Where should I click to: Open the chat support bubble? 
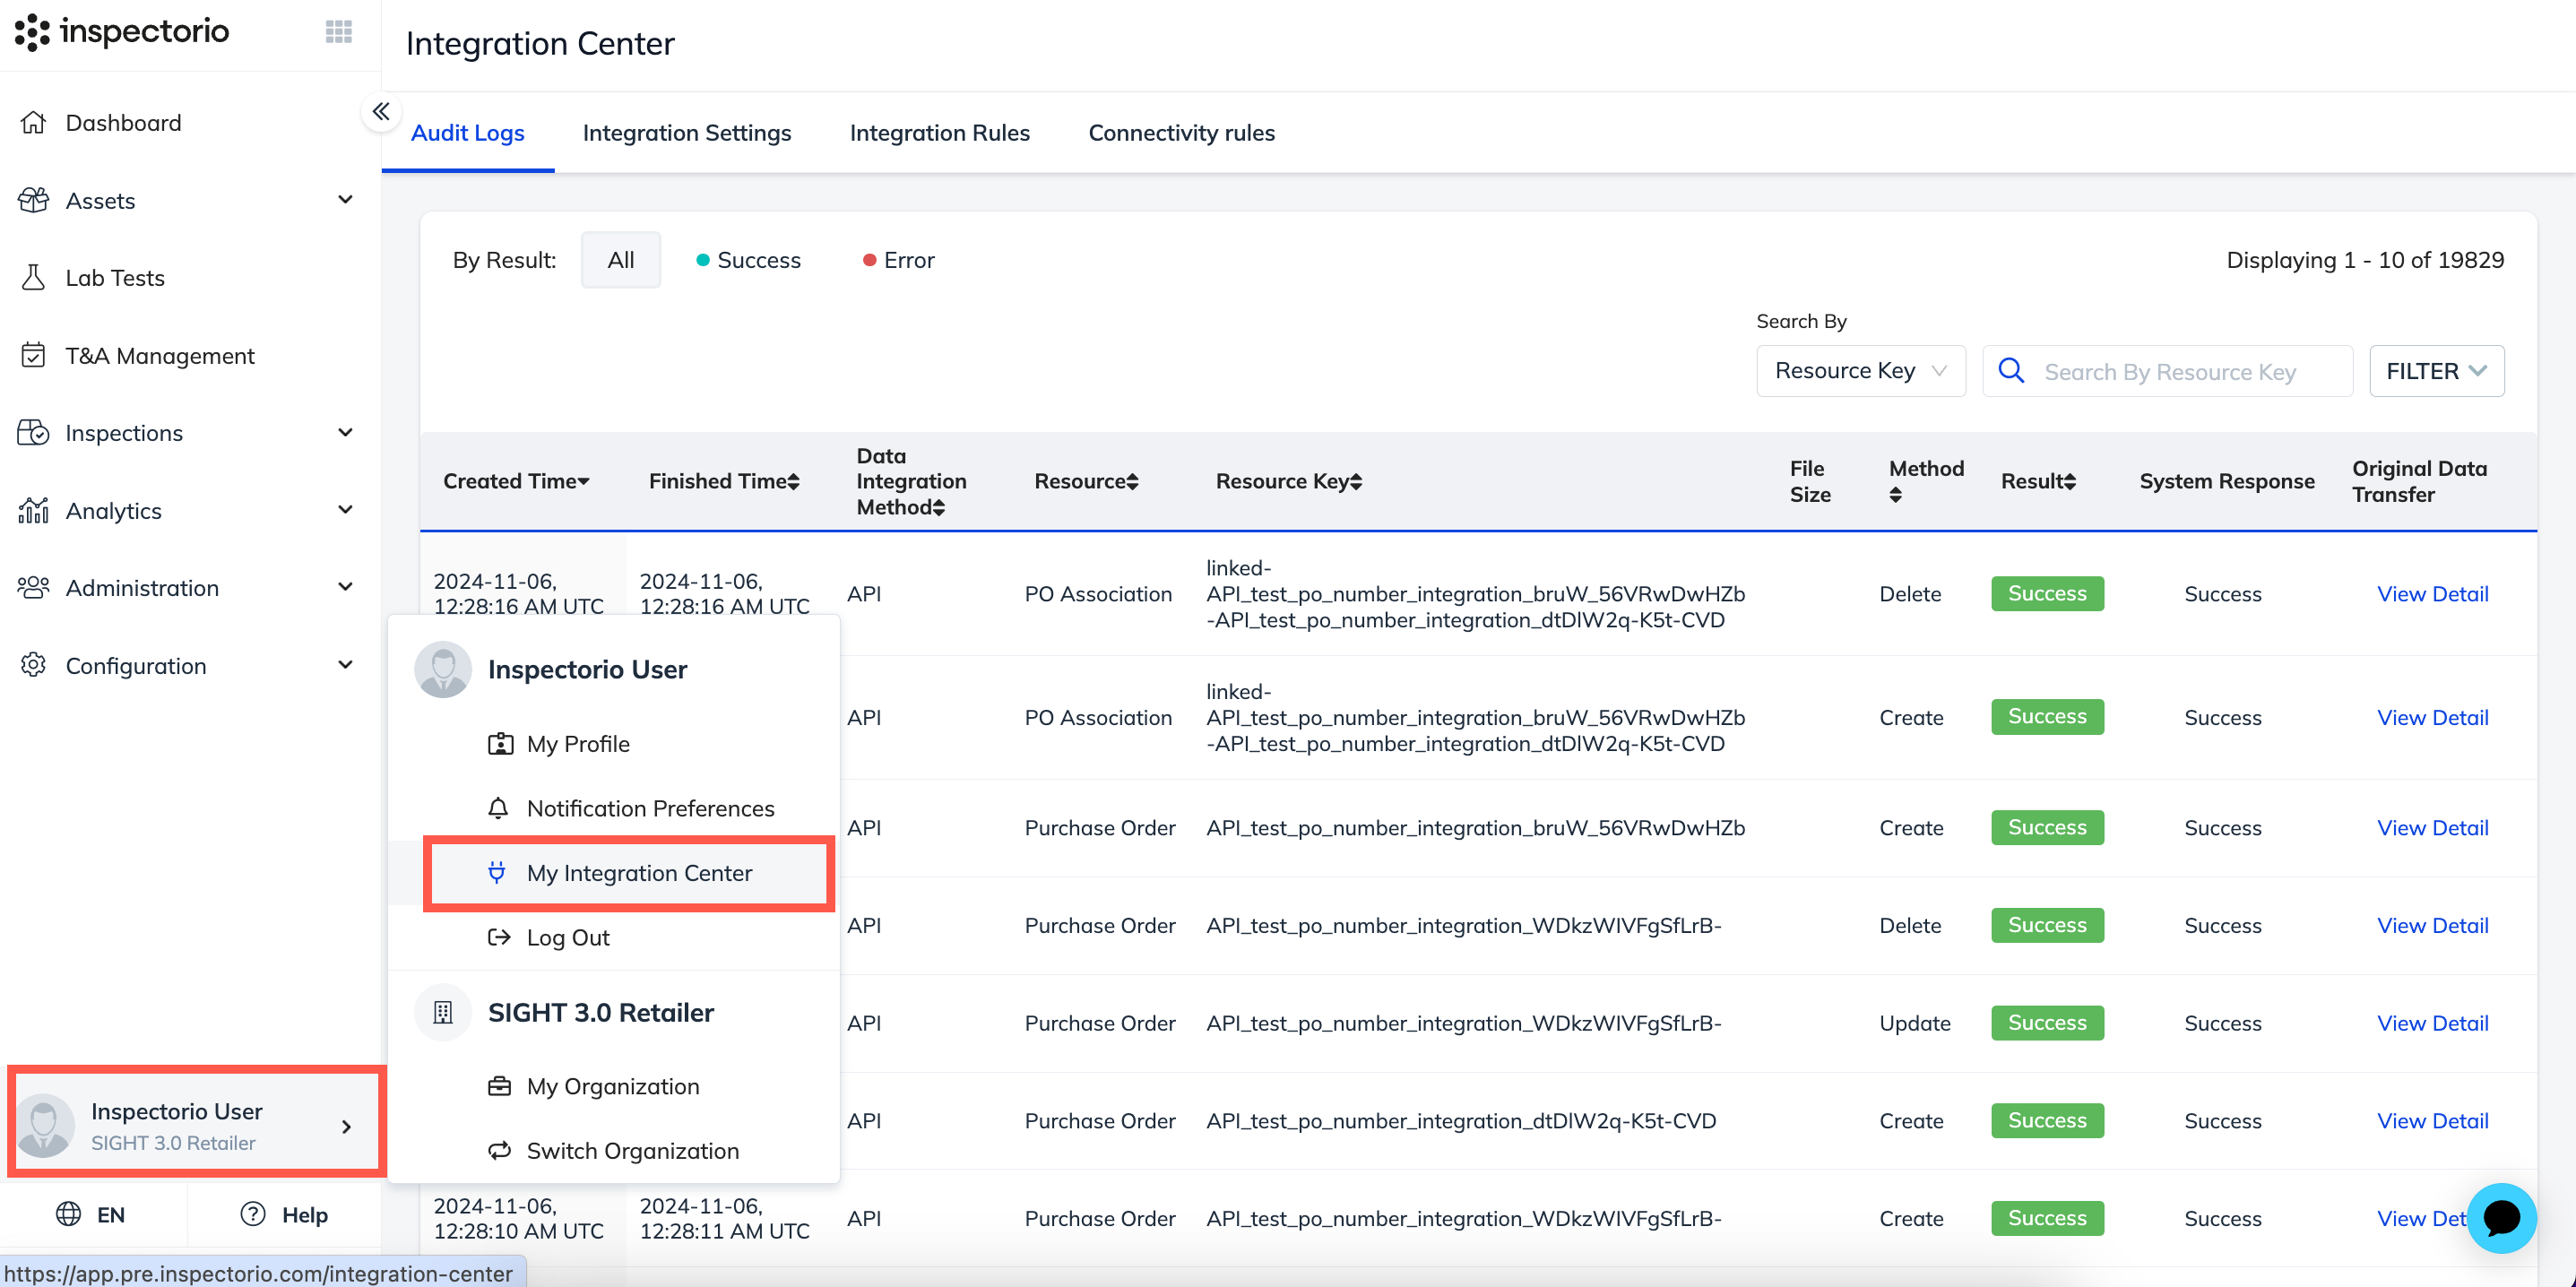point(2500,1218)
